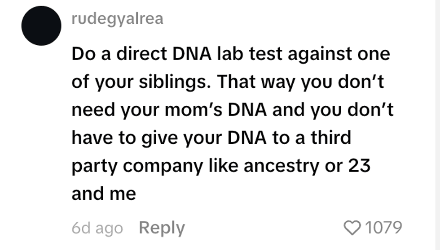Click the word "ancestry" in the comment

282,166
